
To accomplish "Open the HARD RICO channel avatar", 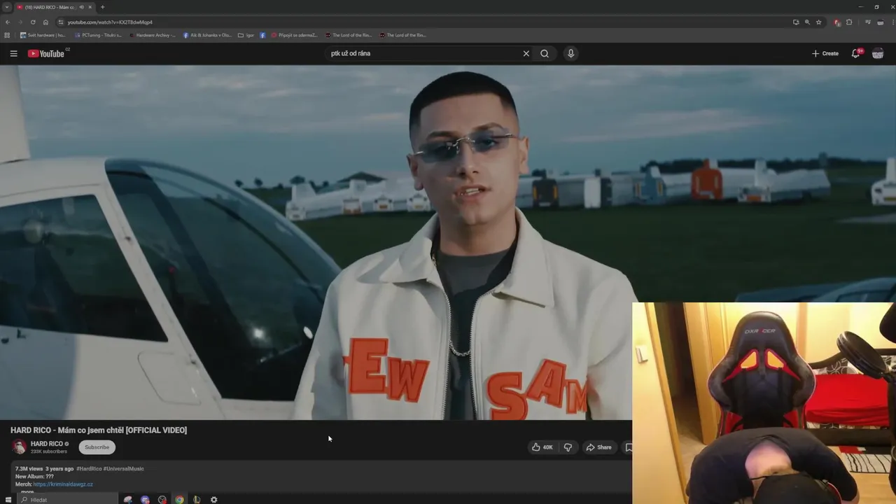I will tap(20, 447).
